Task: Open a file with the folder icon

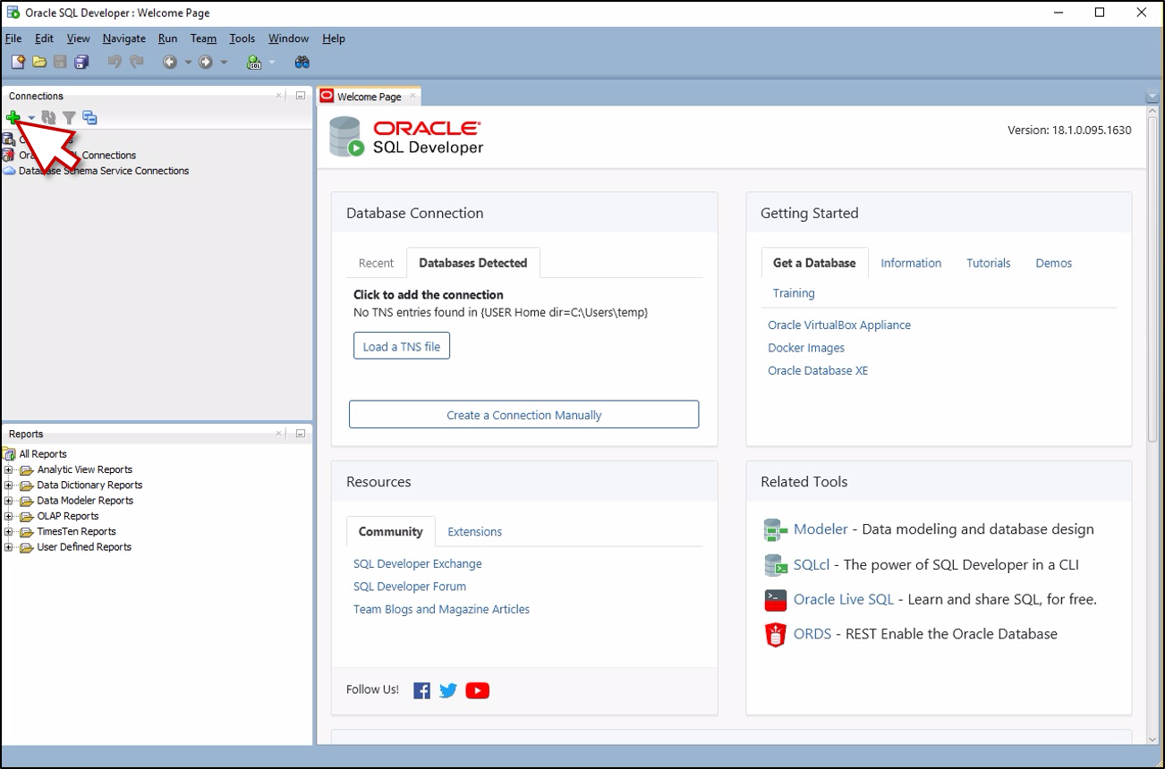Action: [x=39, y=62]
